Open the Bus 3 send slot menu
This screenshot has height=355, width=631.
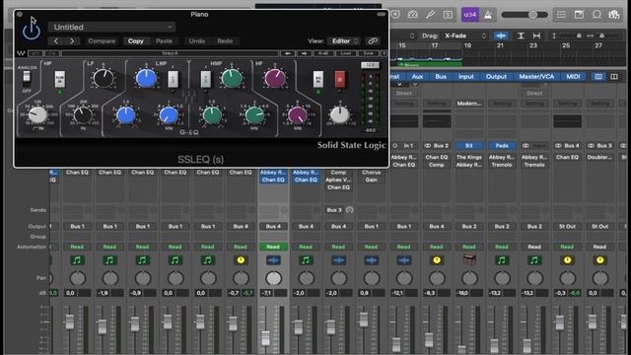point(334,210)
